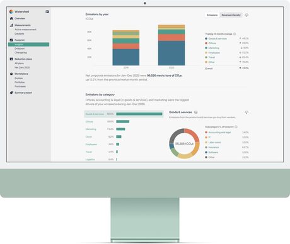The width and height of the screenshot is (290, 244).
Task: Click the Footprint section icon
Action: click(11, 40)
